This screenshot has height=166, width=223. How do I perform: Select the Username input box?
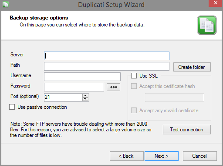(x=82, y=77)
